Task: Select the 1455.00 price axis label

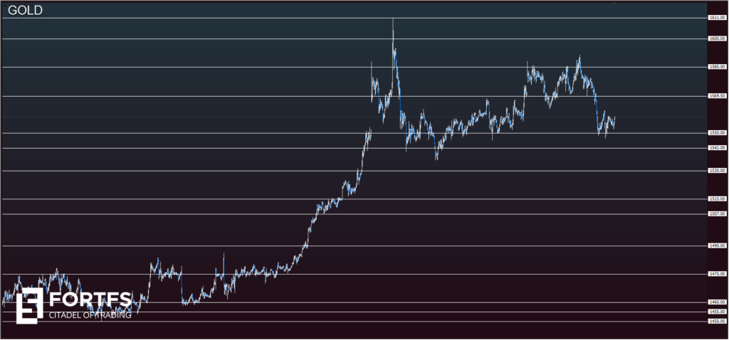Action: pyautogui.click(x=716, y=312)
